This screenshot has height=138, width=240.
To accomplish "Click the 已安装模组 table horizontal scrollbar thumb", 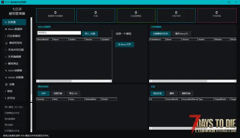I will [x=179, y=81].
